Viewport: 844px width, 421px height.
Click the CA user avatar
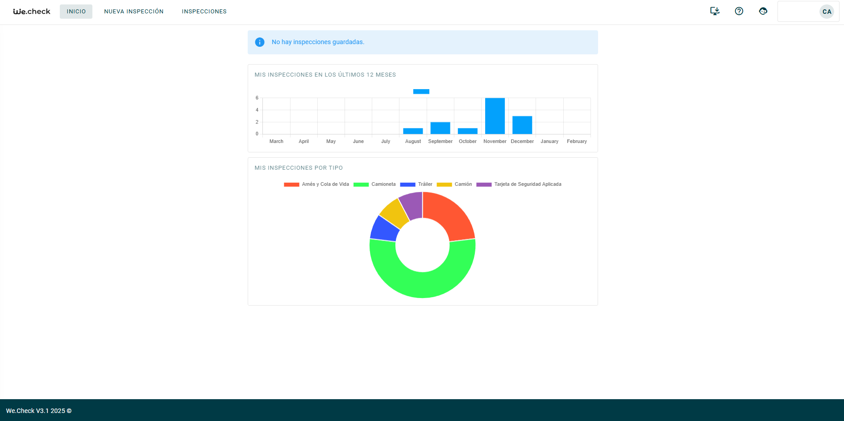(827, 12)
